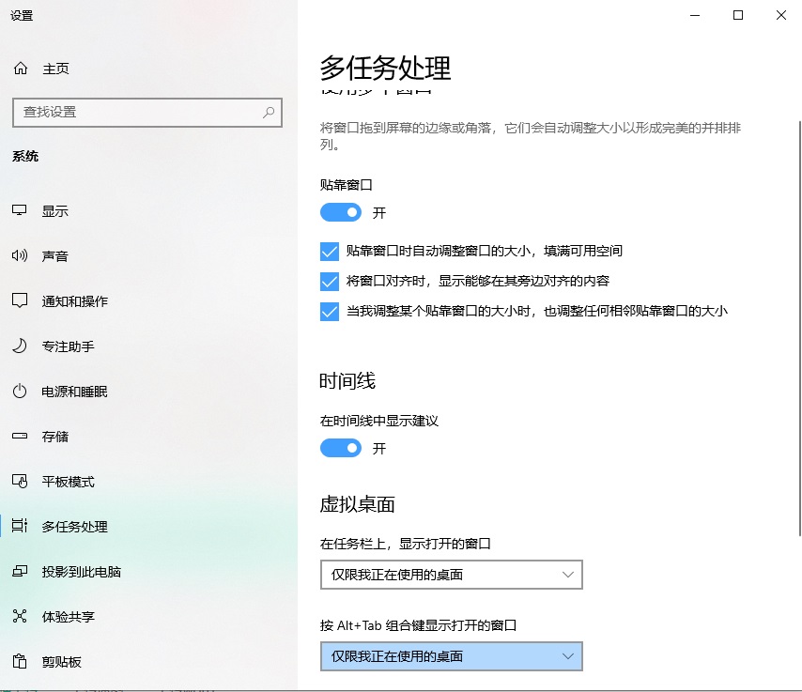Uncheck 贴靠窗口时自动调整窗口的大小 checkbox

(x=330, y=252)
